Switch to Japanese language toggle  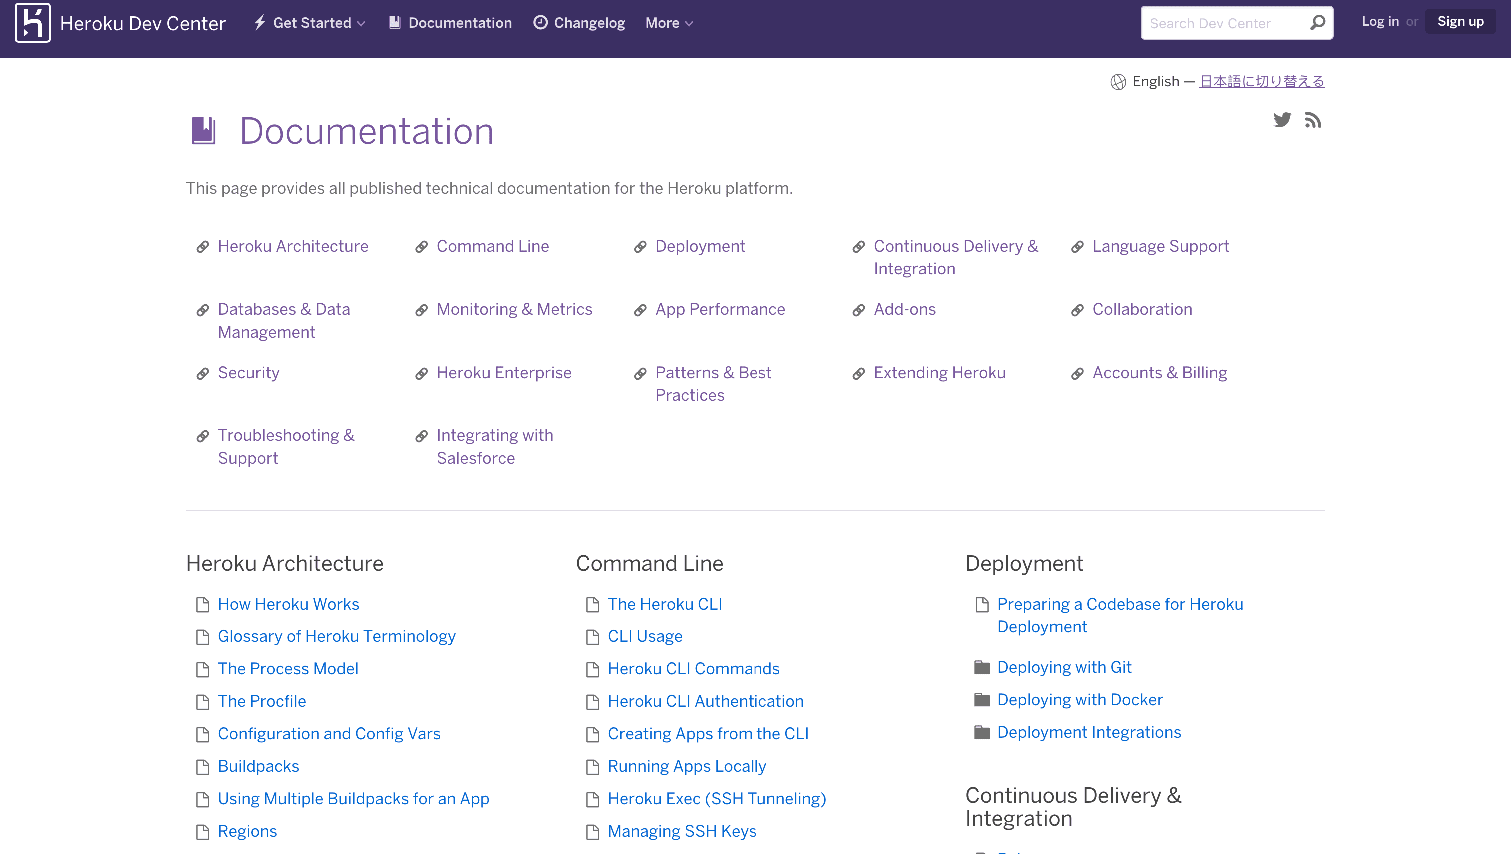[1262, 81]
